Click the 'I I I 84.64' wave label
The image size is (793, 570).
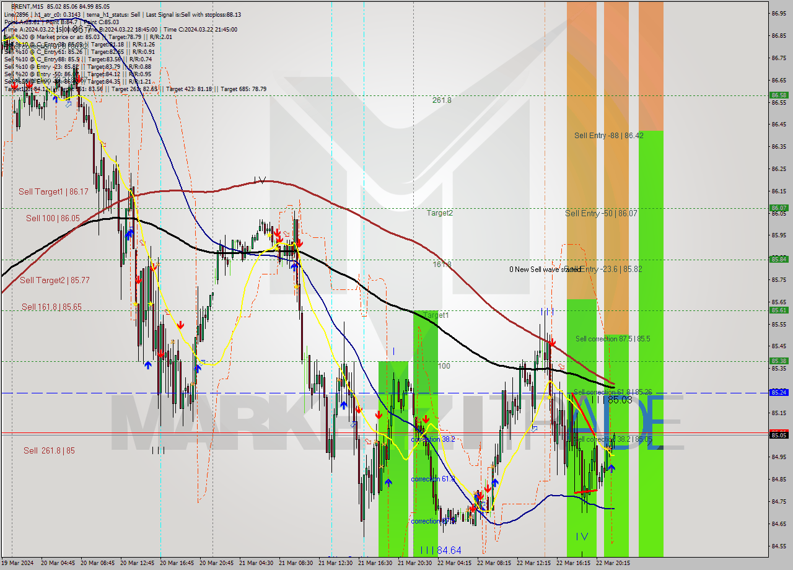click(x=440, y=550)
